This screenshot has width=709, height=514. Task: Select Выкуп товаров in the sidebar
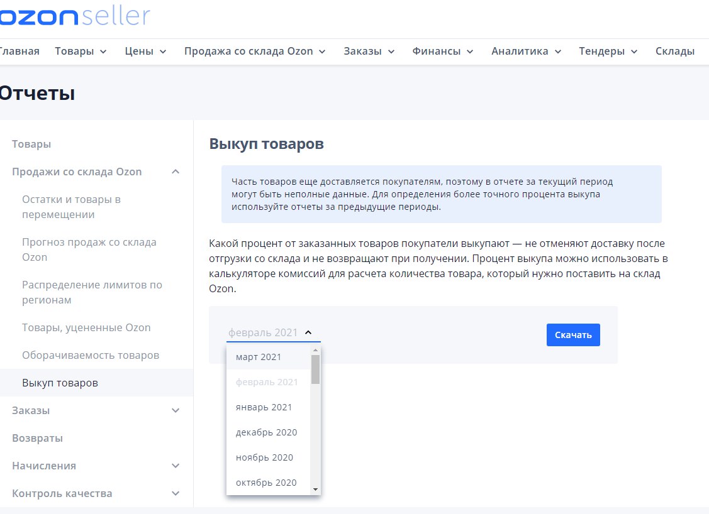96,383
